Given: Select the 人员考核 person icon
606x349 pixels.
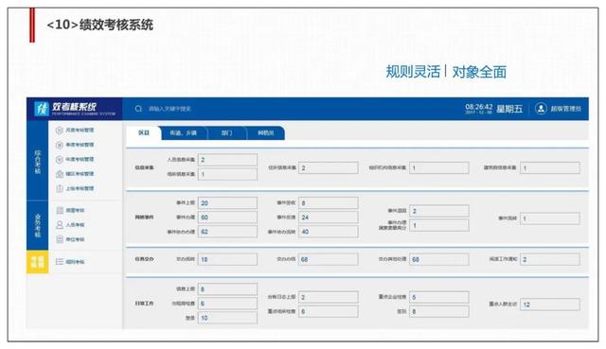Looking at the screenshot, I should 60,225.
